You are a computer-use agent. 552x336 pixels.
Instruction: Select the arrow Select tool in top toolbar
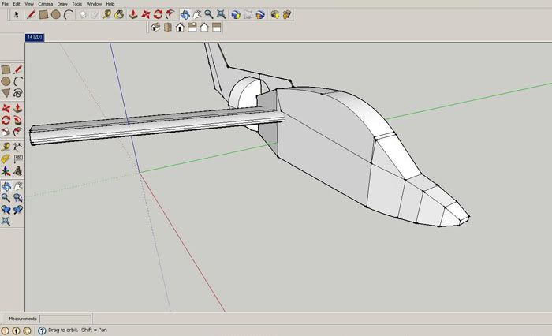pos(17,15)
